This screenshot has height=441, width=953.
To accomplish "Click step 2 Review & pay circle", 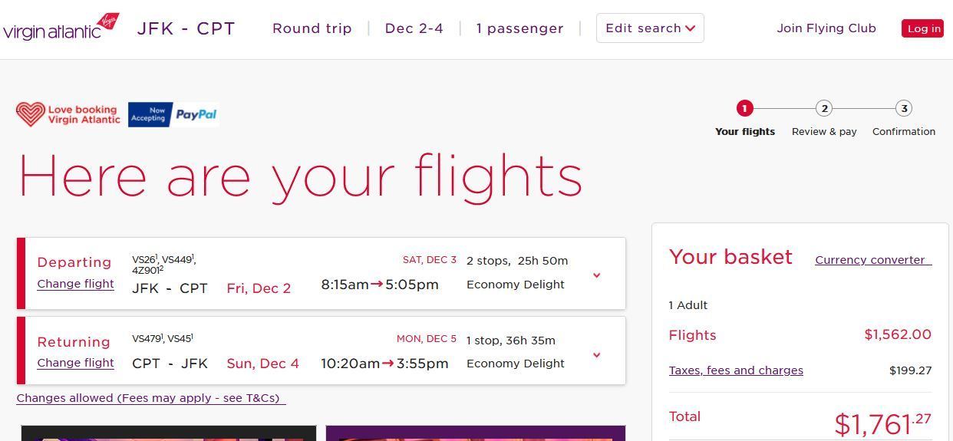I will tap(824, 108).
